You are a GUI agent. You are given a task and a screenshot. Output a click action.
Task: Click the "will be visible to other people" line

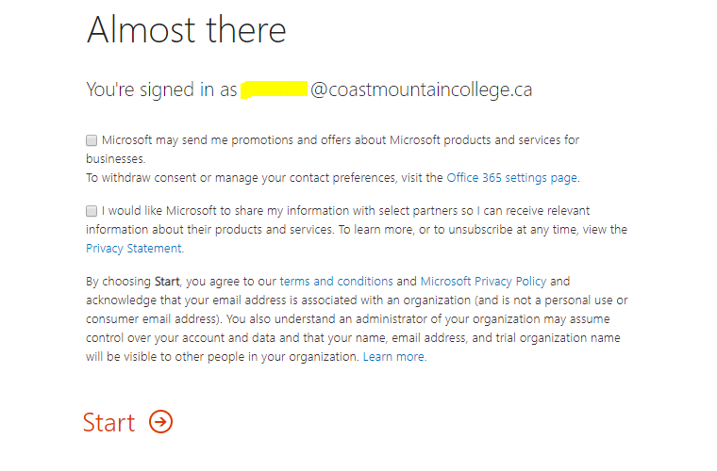[223, 357]
